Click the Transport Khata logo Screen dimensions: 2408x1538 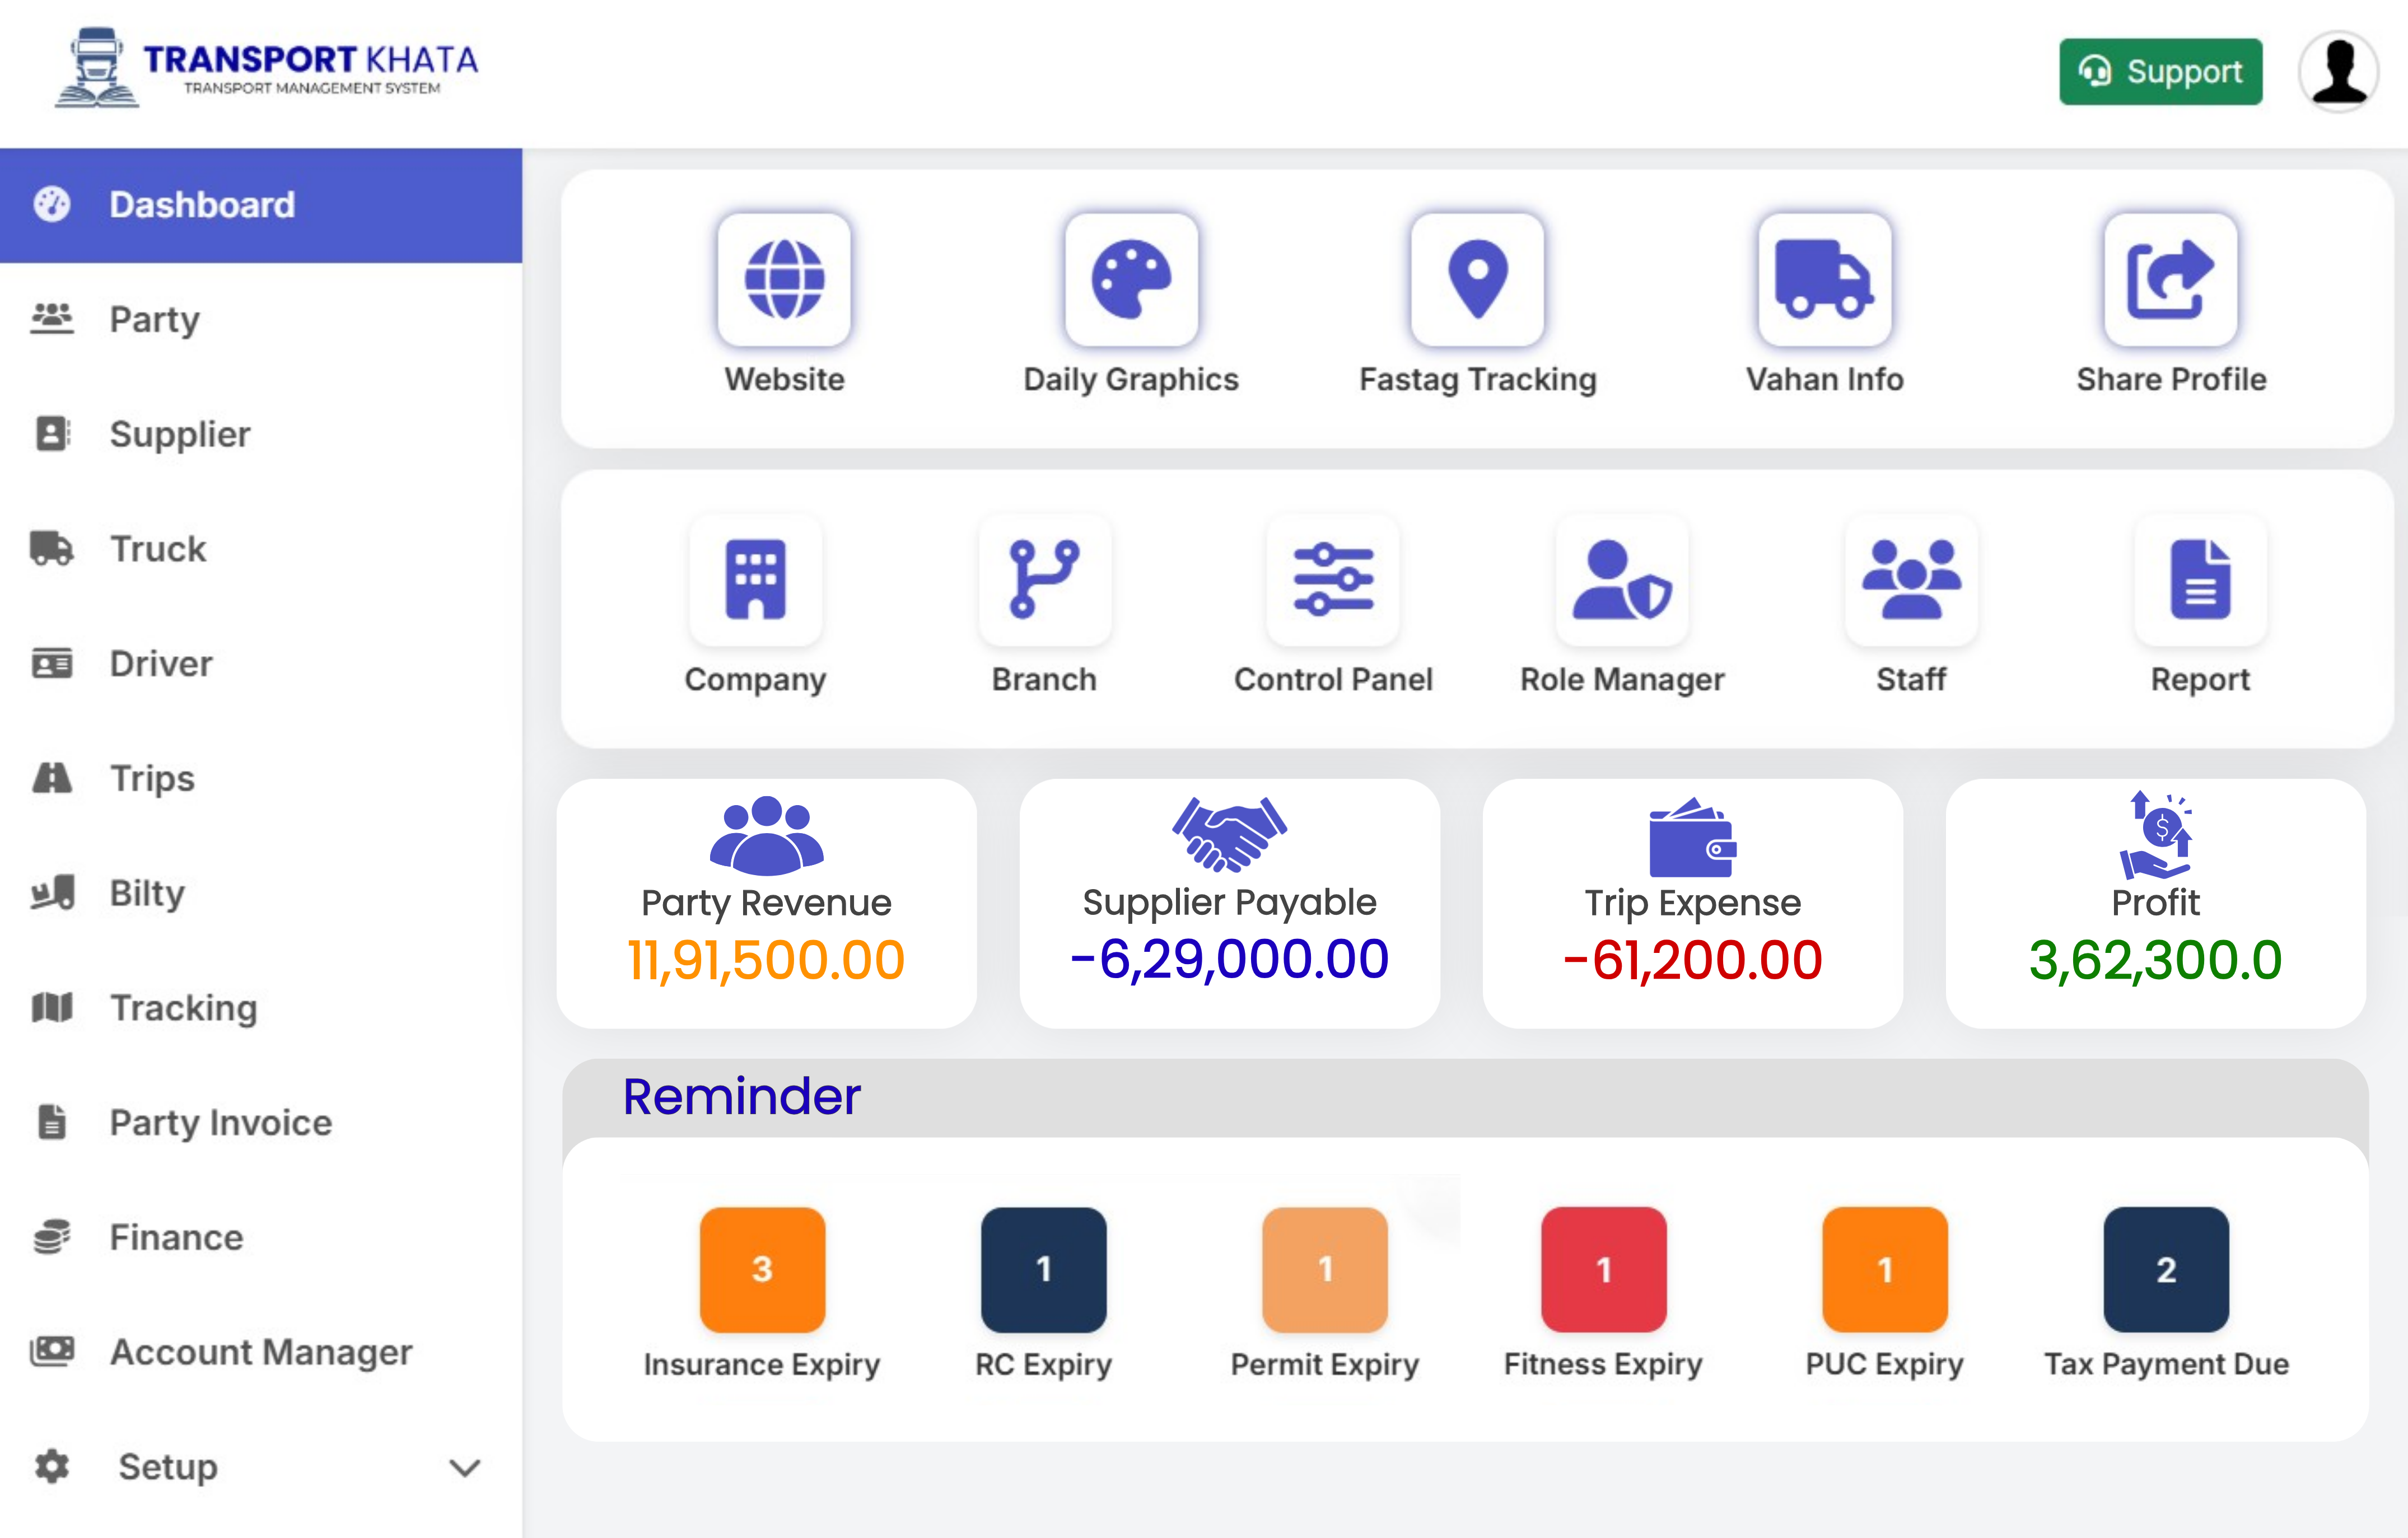(x=266, y=67)
